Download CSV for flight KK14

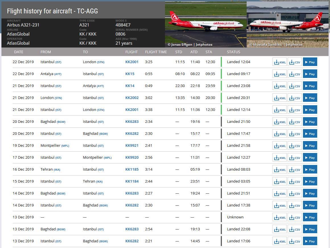(295, 86)
